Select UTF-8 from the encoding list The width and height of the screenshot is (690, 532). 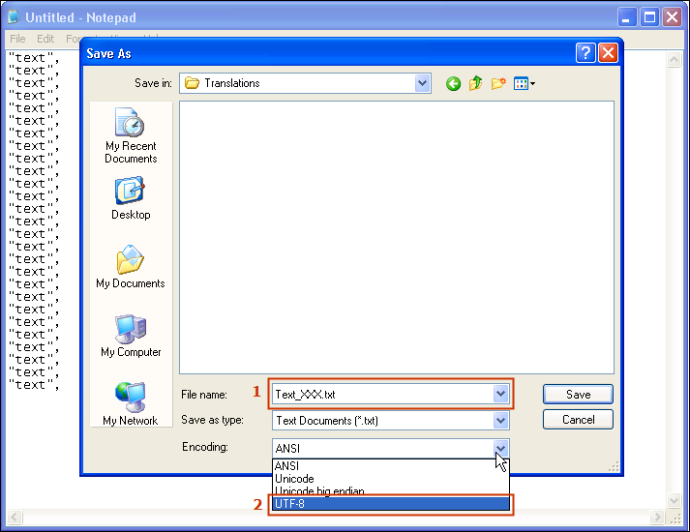point(389,504)
